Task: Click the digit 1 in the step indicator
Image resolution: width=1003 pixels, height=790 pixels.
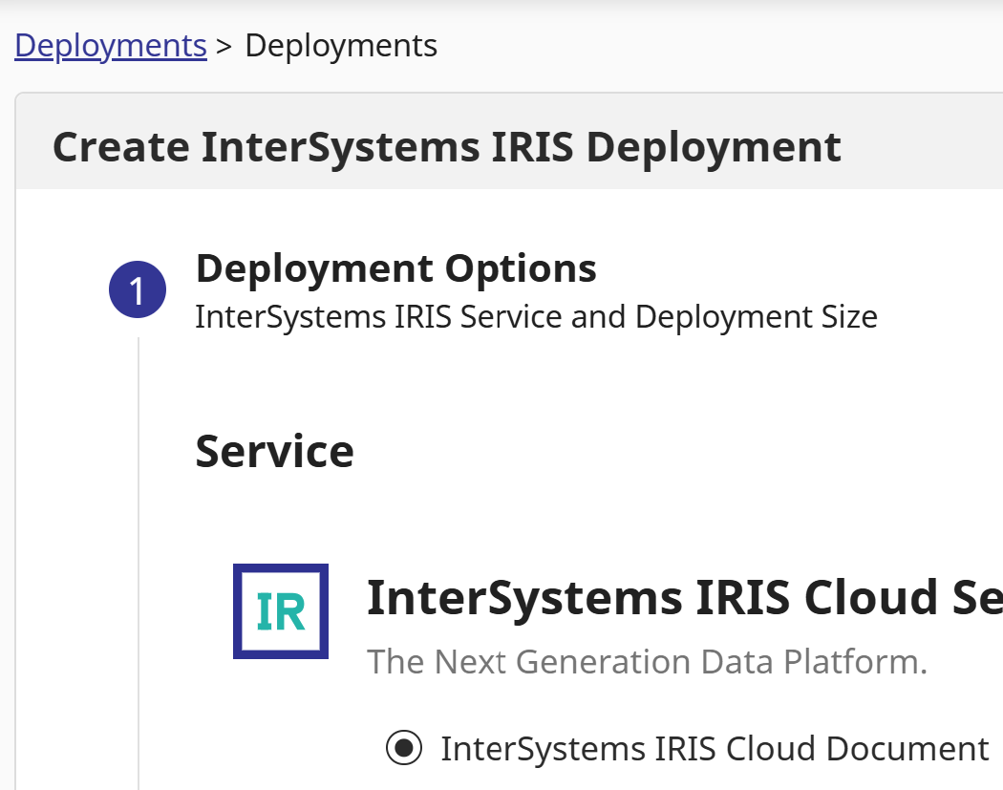Action: [x=138, y=291]
